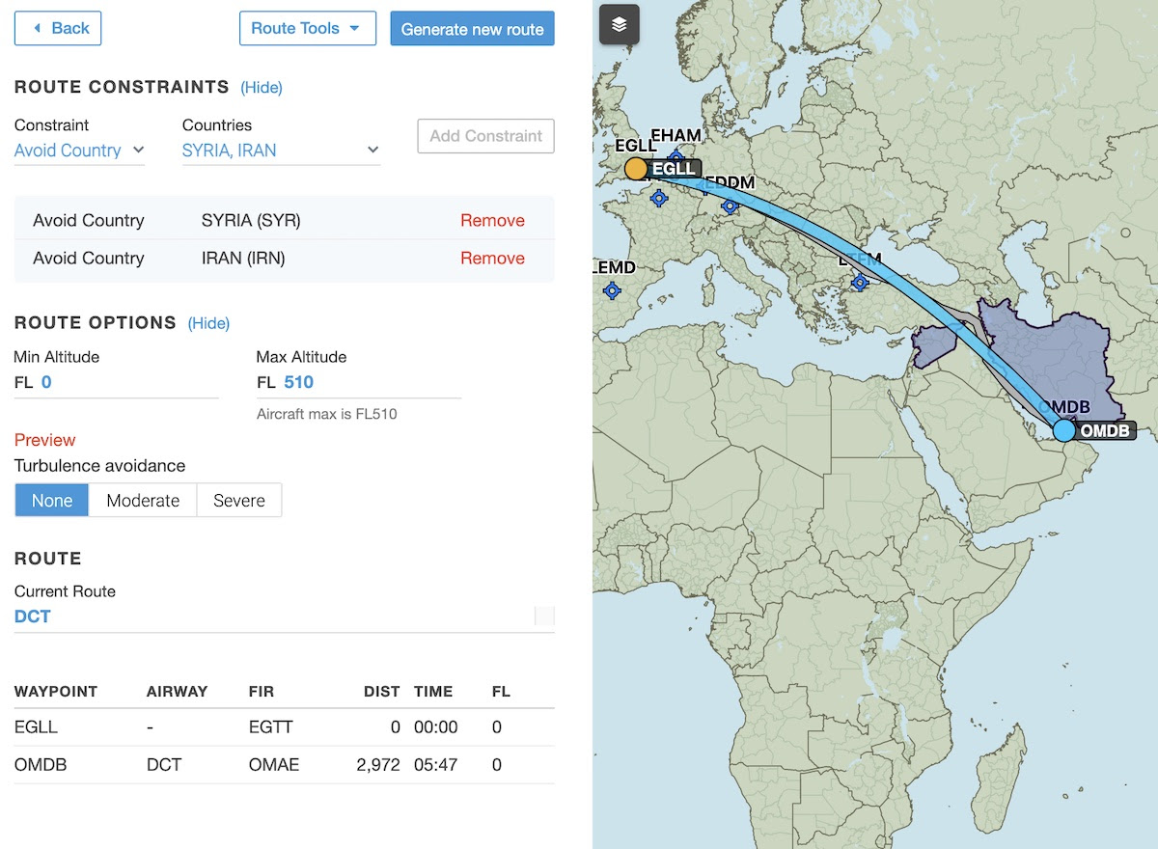This screenshot has height=849, width=1158.
Task: Go Back to previous page
Action: (x=58, y=29)
